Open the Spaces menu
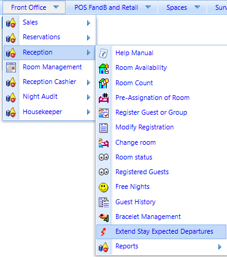 [x=182, y=7]
